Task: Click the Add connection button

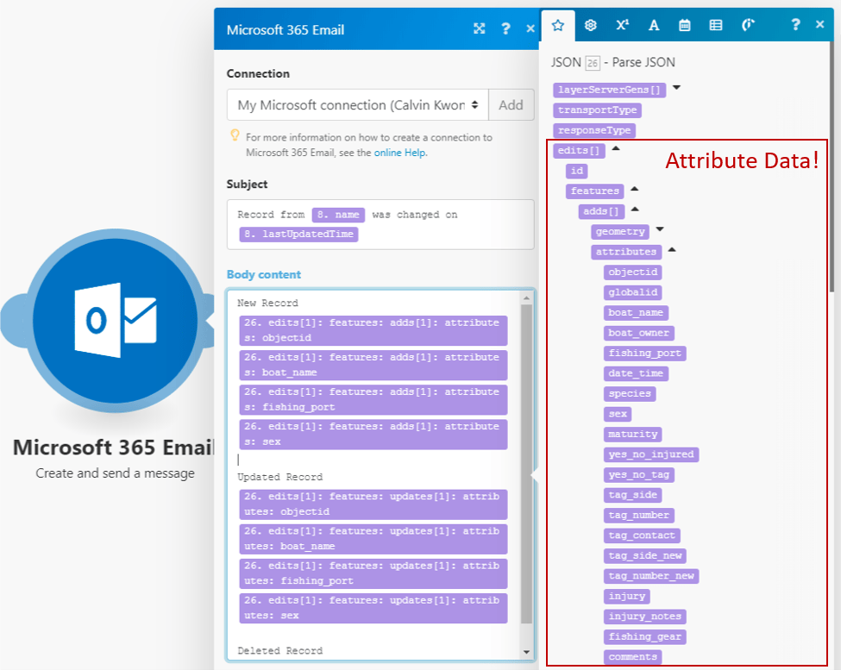Action: coord(511,104)
